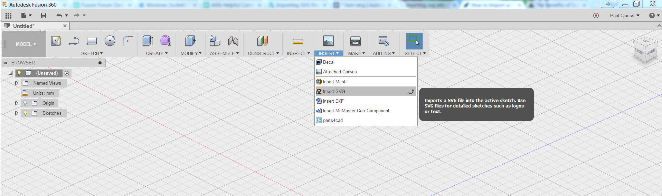Click the ViewCube in the corner

click(645, 50)
